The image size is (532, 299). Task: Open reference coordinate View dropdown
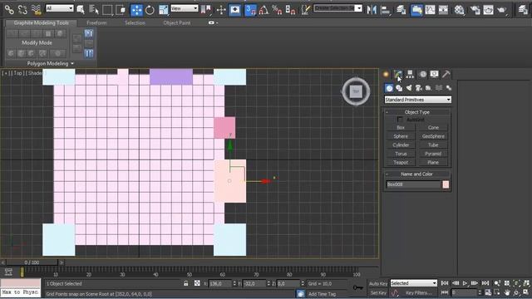[x=185, y=8]
